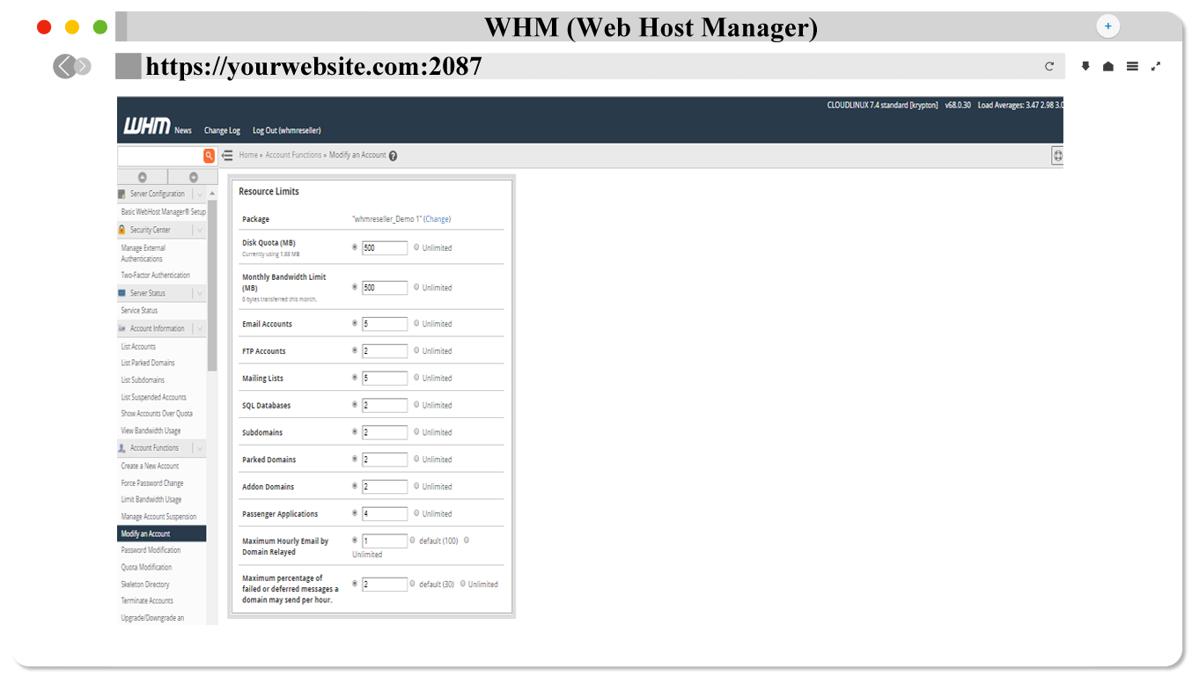The height and width of the screenshot is (677, 1199).
Task: Click the Server Status monitor icon
Action: click(x=122, y=293)
